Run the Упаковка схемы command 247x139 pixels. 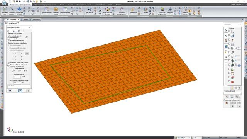tap(56, 11)
